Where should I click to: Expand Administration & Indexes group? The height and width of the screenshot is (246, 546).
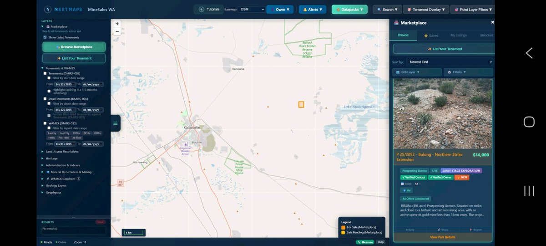coord(63,165)
